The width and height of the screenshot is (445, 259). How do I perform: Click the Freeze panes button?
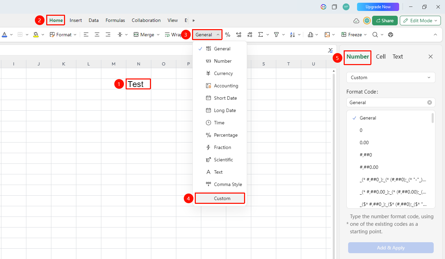[x=352, y=35]
